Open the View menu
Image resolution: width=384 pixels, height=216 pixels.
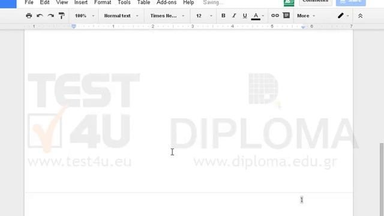coord(62,2)
